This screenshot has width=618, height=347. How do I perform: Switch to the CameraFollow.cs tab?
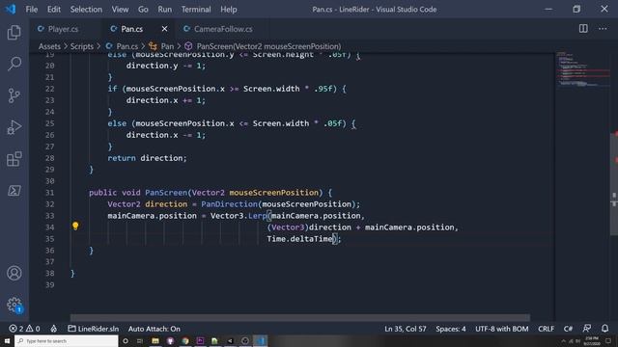pyautogui.click(x=223, y=29)
